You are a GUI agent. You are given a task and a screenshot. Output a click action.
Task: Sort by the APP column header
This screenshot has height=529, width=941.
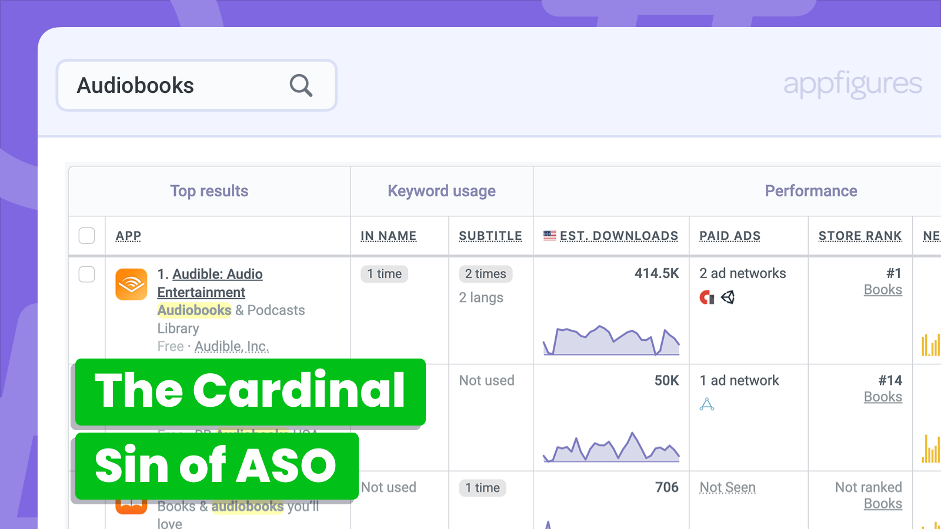[x=128, y=236]
